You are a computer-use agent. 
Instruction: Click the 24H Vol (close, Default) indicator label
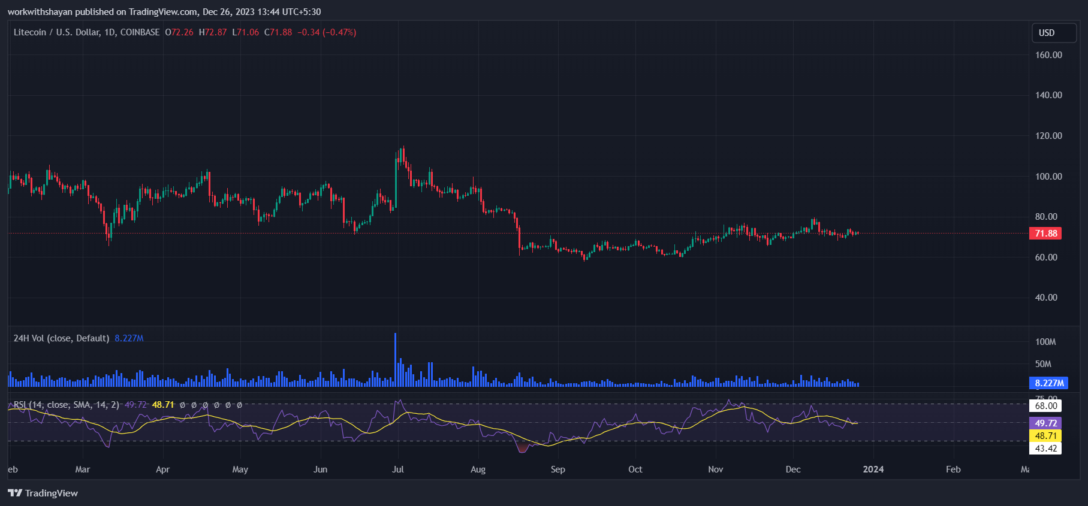click(61, 338)
